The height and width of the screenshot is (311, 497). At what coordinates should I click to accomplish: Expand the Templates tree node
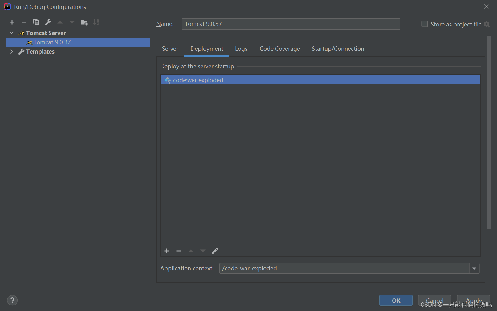(12, 51)
